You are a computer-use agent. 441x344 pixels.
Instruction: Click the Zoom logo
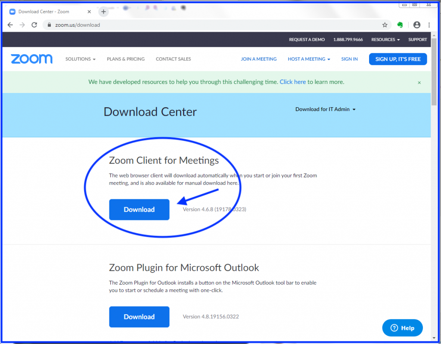tap(31, 59)
